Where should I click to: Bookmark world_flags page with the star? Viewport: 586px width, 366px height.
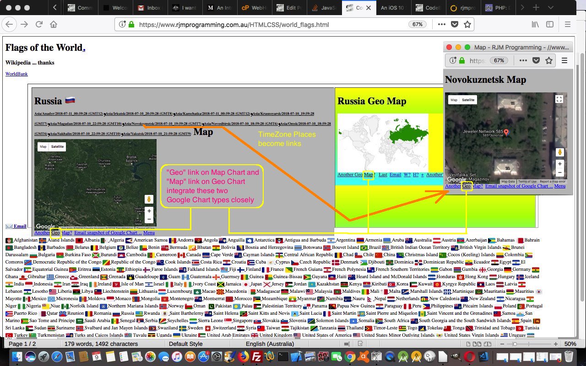[467, 24]
